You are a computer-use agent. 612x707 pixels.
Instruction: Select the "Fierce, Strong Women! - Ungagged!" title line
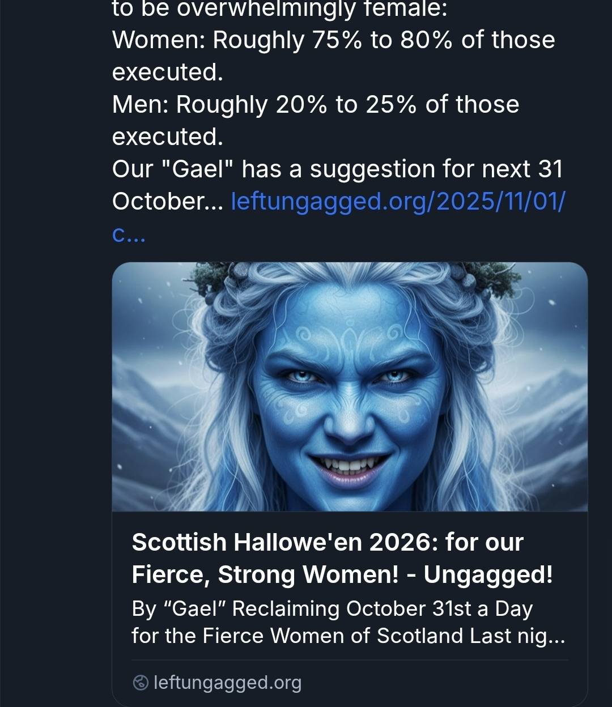pos(342,574)
